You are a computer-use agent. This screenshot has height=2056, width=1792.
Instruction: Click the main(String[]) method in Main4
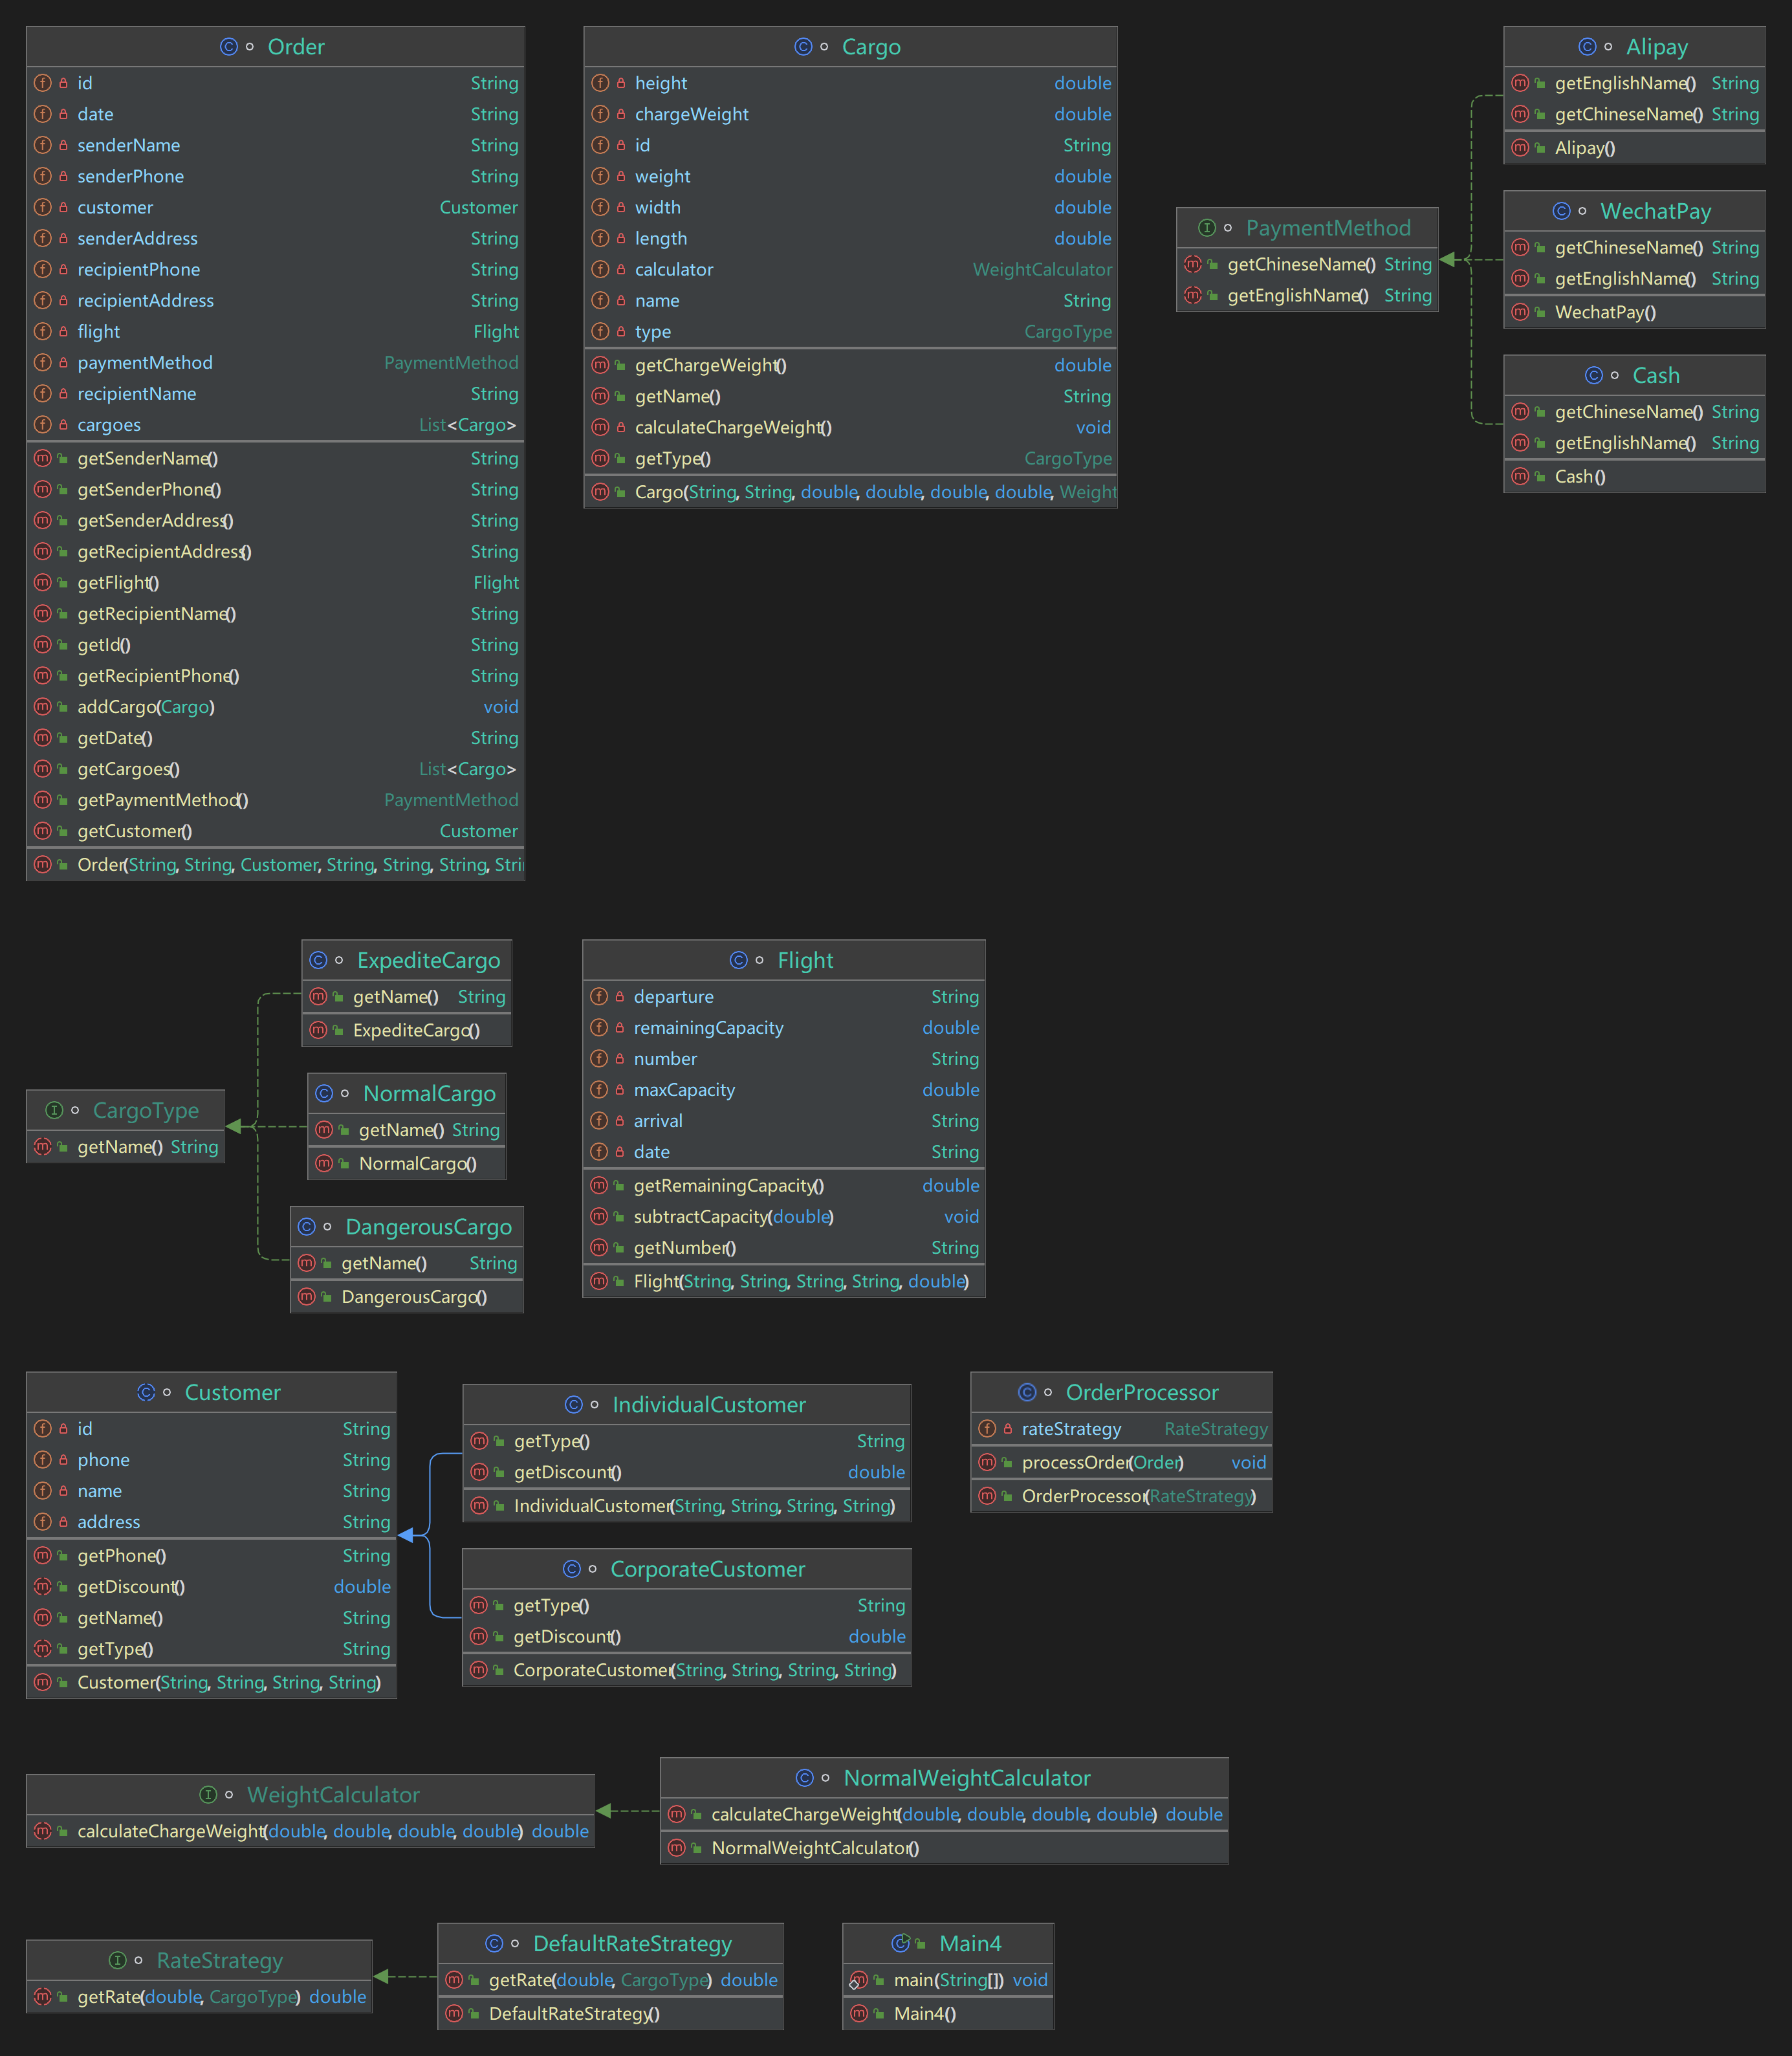click(948, 1980)
